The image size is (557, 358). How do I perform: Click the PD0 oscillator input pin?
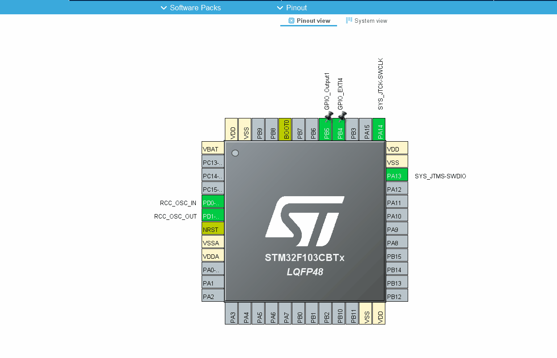click(x=213, y=202)
